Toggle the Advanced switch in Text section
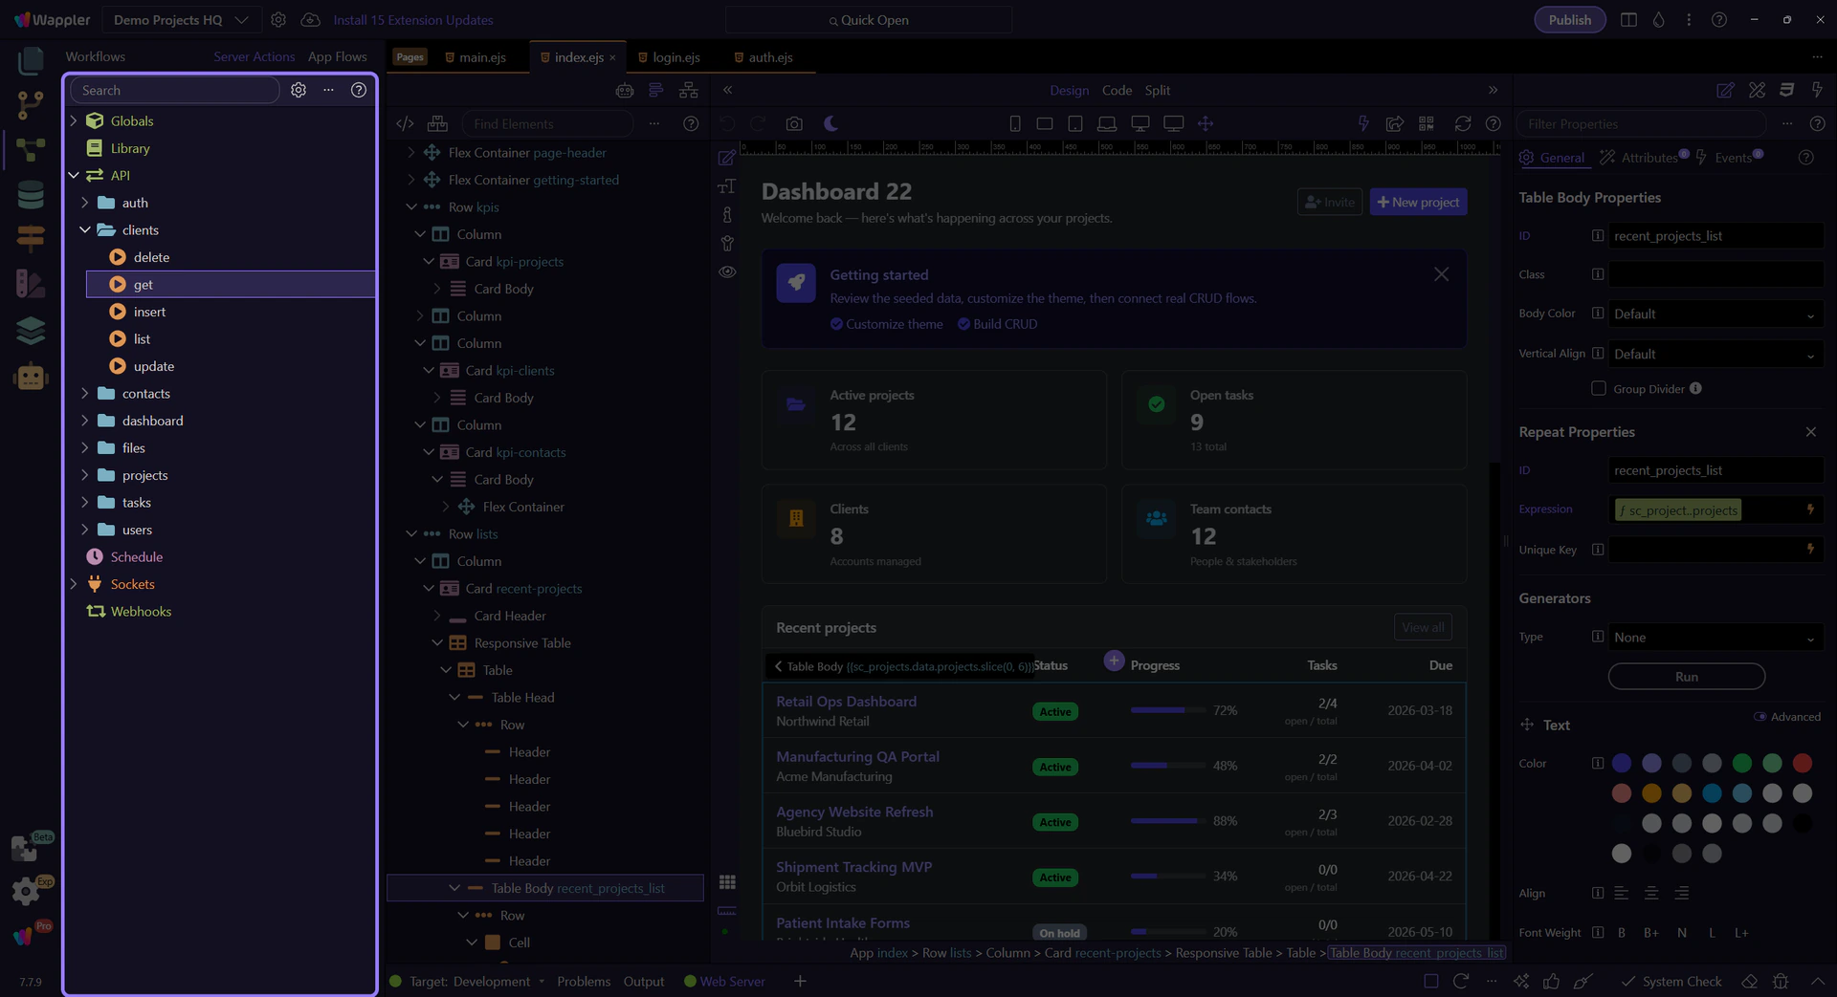The image size is (1837, 997). [1760, 717]
